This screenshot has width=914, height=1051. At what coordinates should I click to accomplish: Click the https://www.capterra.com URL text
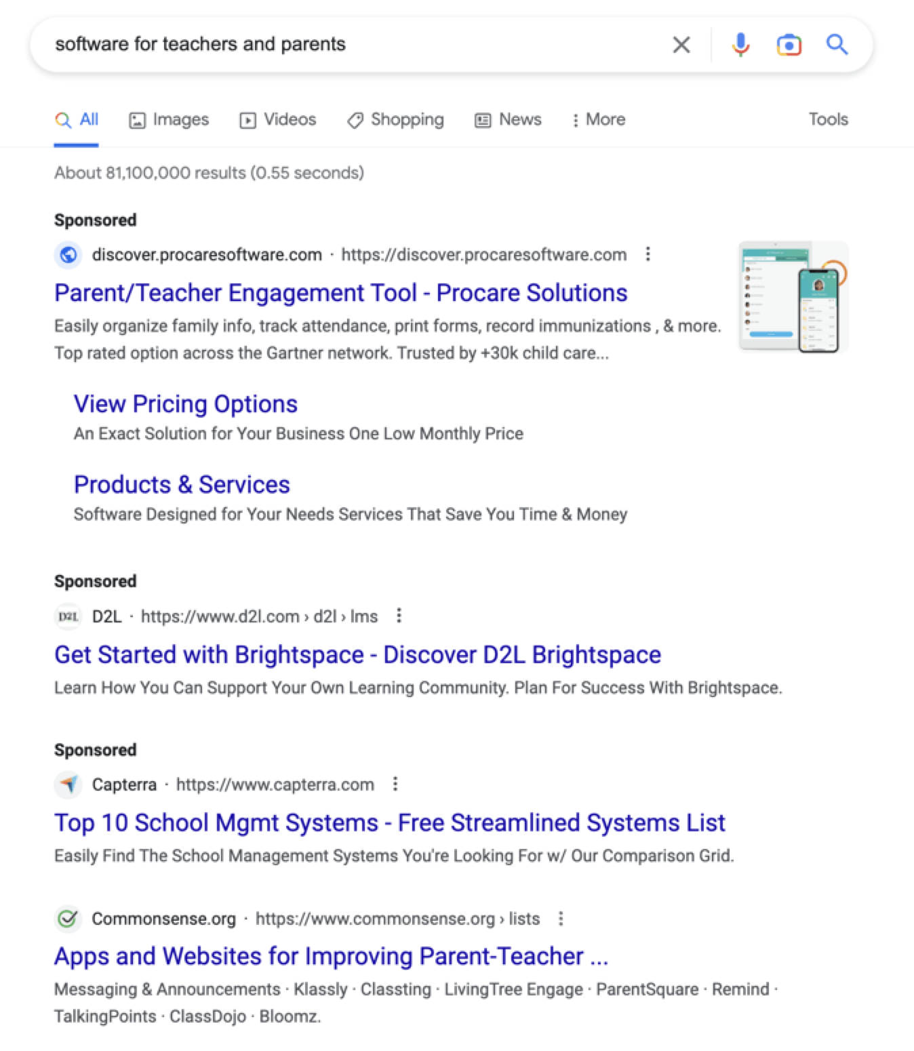pyautogui.click(x=275, y=785)
